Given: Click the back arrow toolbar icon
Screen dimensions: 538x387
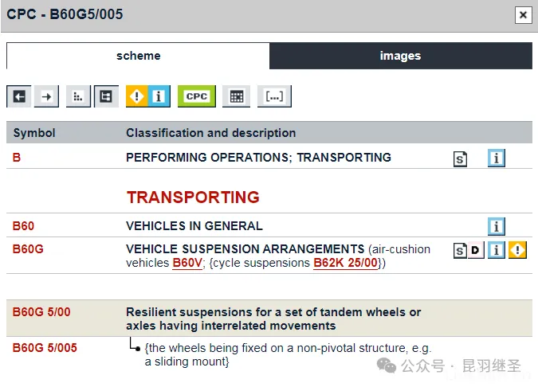Looking at the screenshot, I should point(19,96).
